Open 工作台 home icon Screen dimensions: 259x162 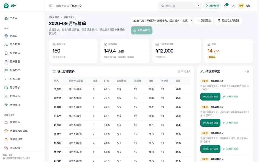6,18
